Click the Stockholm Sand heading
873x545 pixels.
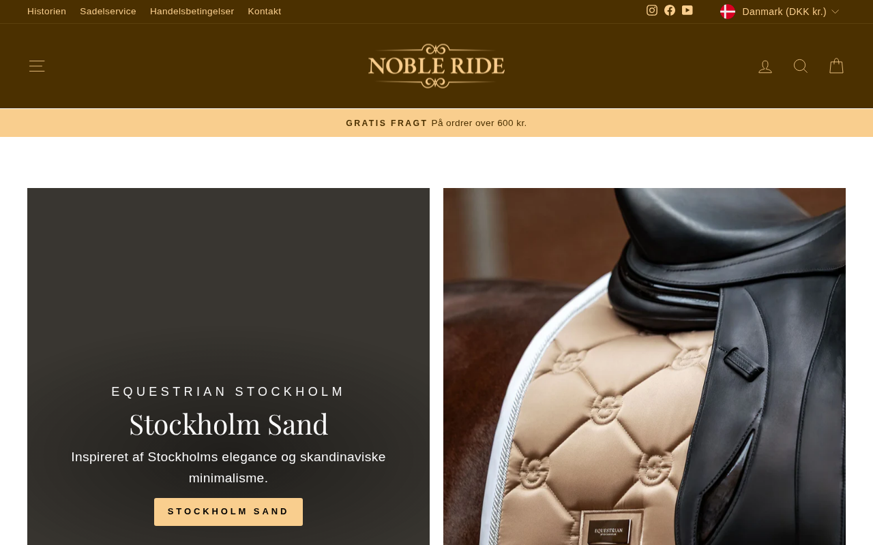pyautogui.click(x=228, y=424)
